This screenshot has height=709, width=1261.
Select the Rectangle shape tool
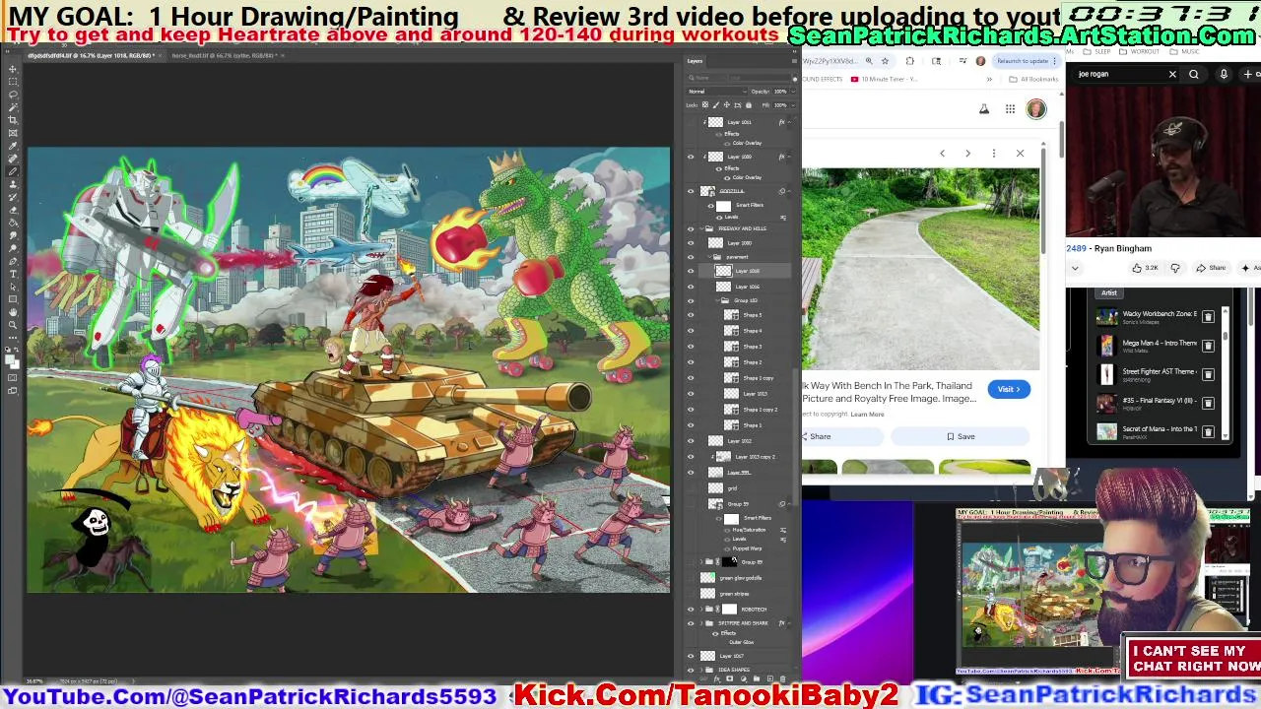click(x=13, y=299)
